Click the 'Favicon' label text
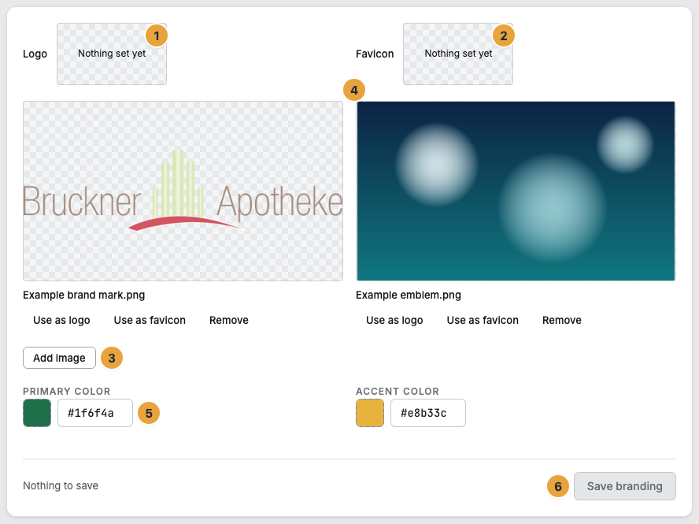The image size is (699, 524). (375, 54)
